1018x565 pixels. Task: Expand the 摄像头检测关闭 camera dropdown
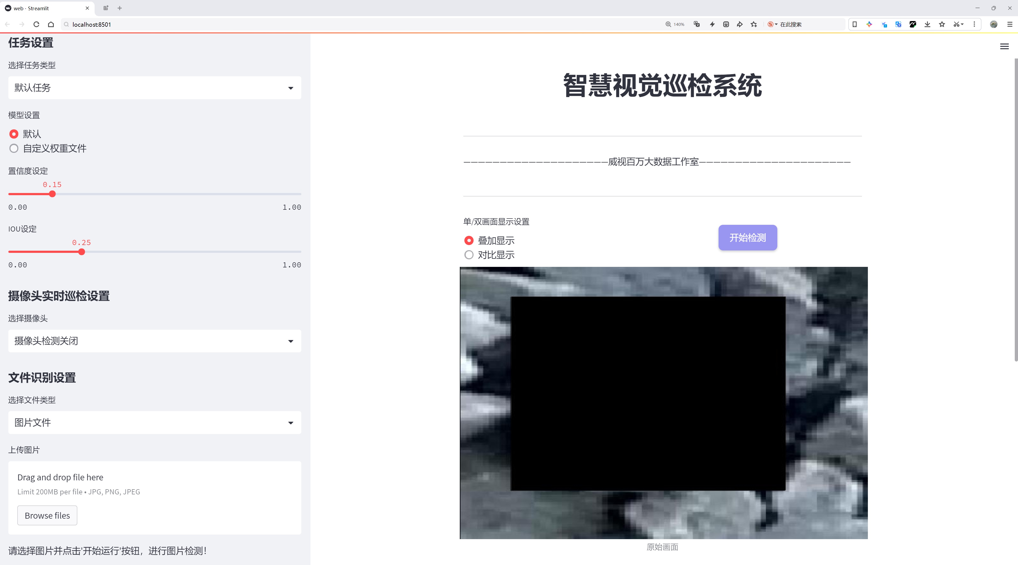[154, 341]
